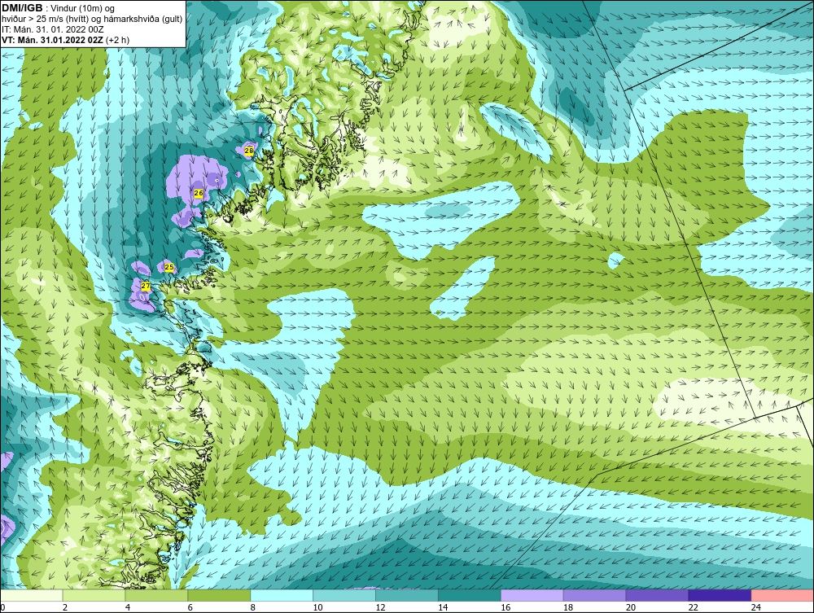Click the yellow gust label 28

click(248, 151)
